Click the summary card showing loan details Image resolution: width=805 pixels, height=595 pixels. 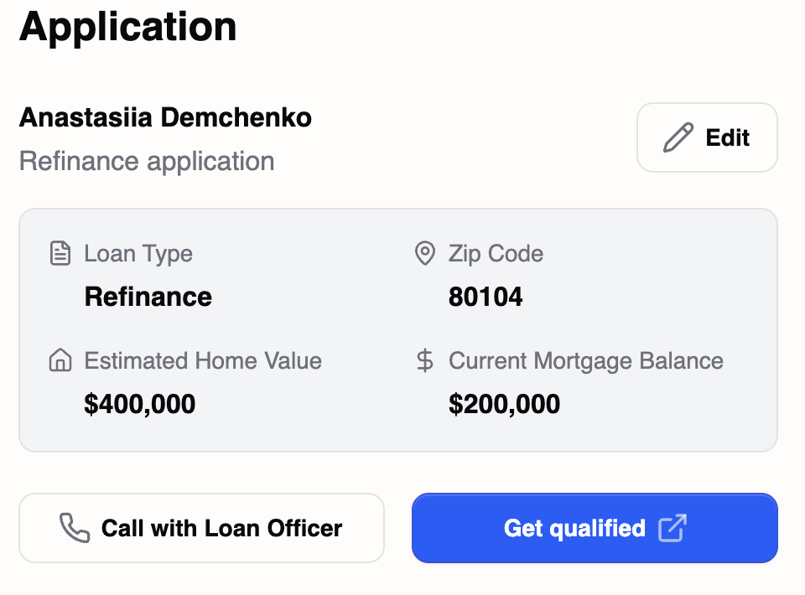pyautogui.click(x=398, y=329)
